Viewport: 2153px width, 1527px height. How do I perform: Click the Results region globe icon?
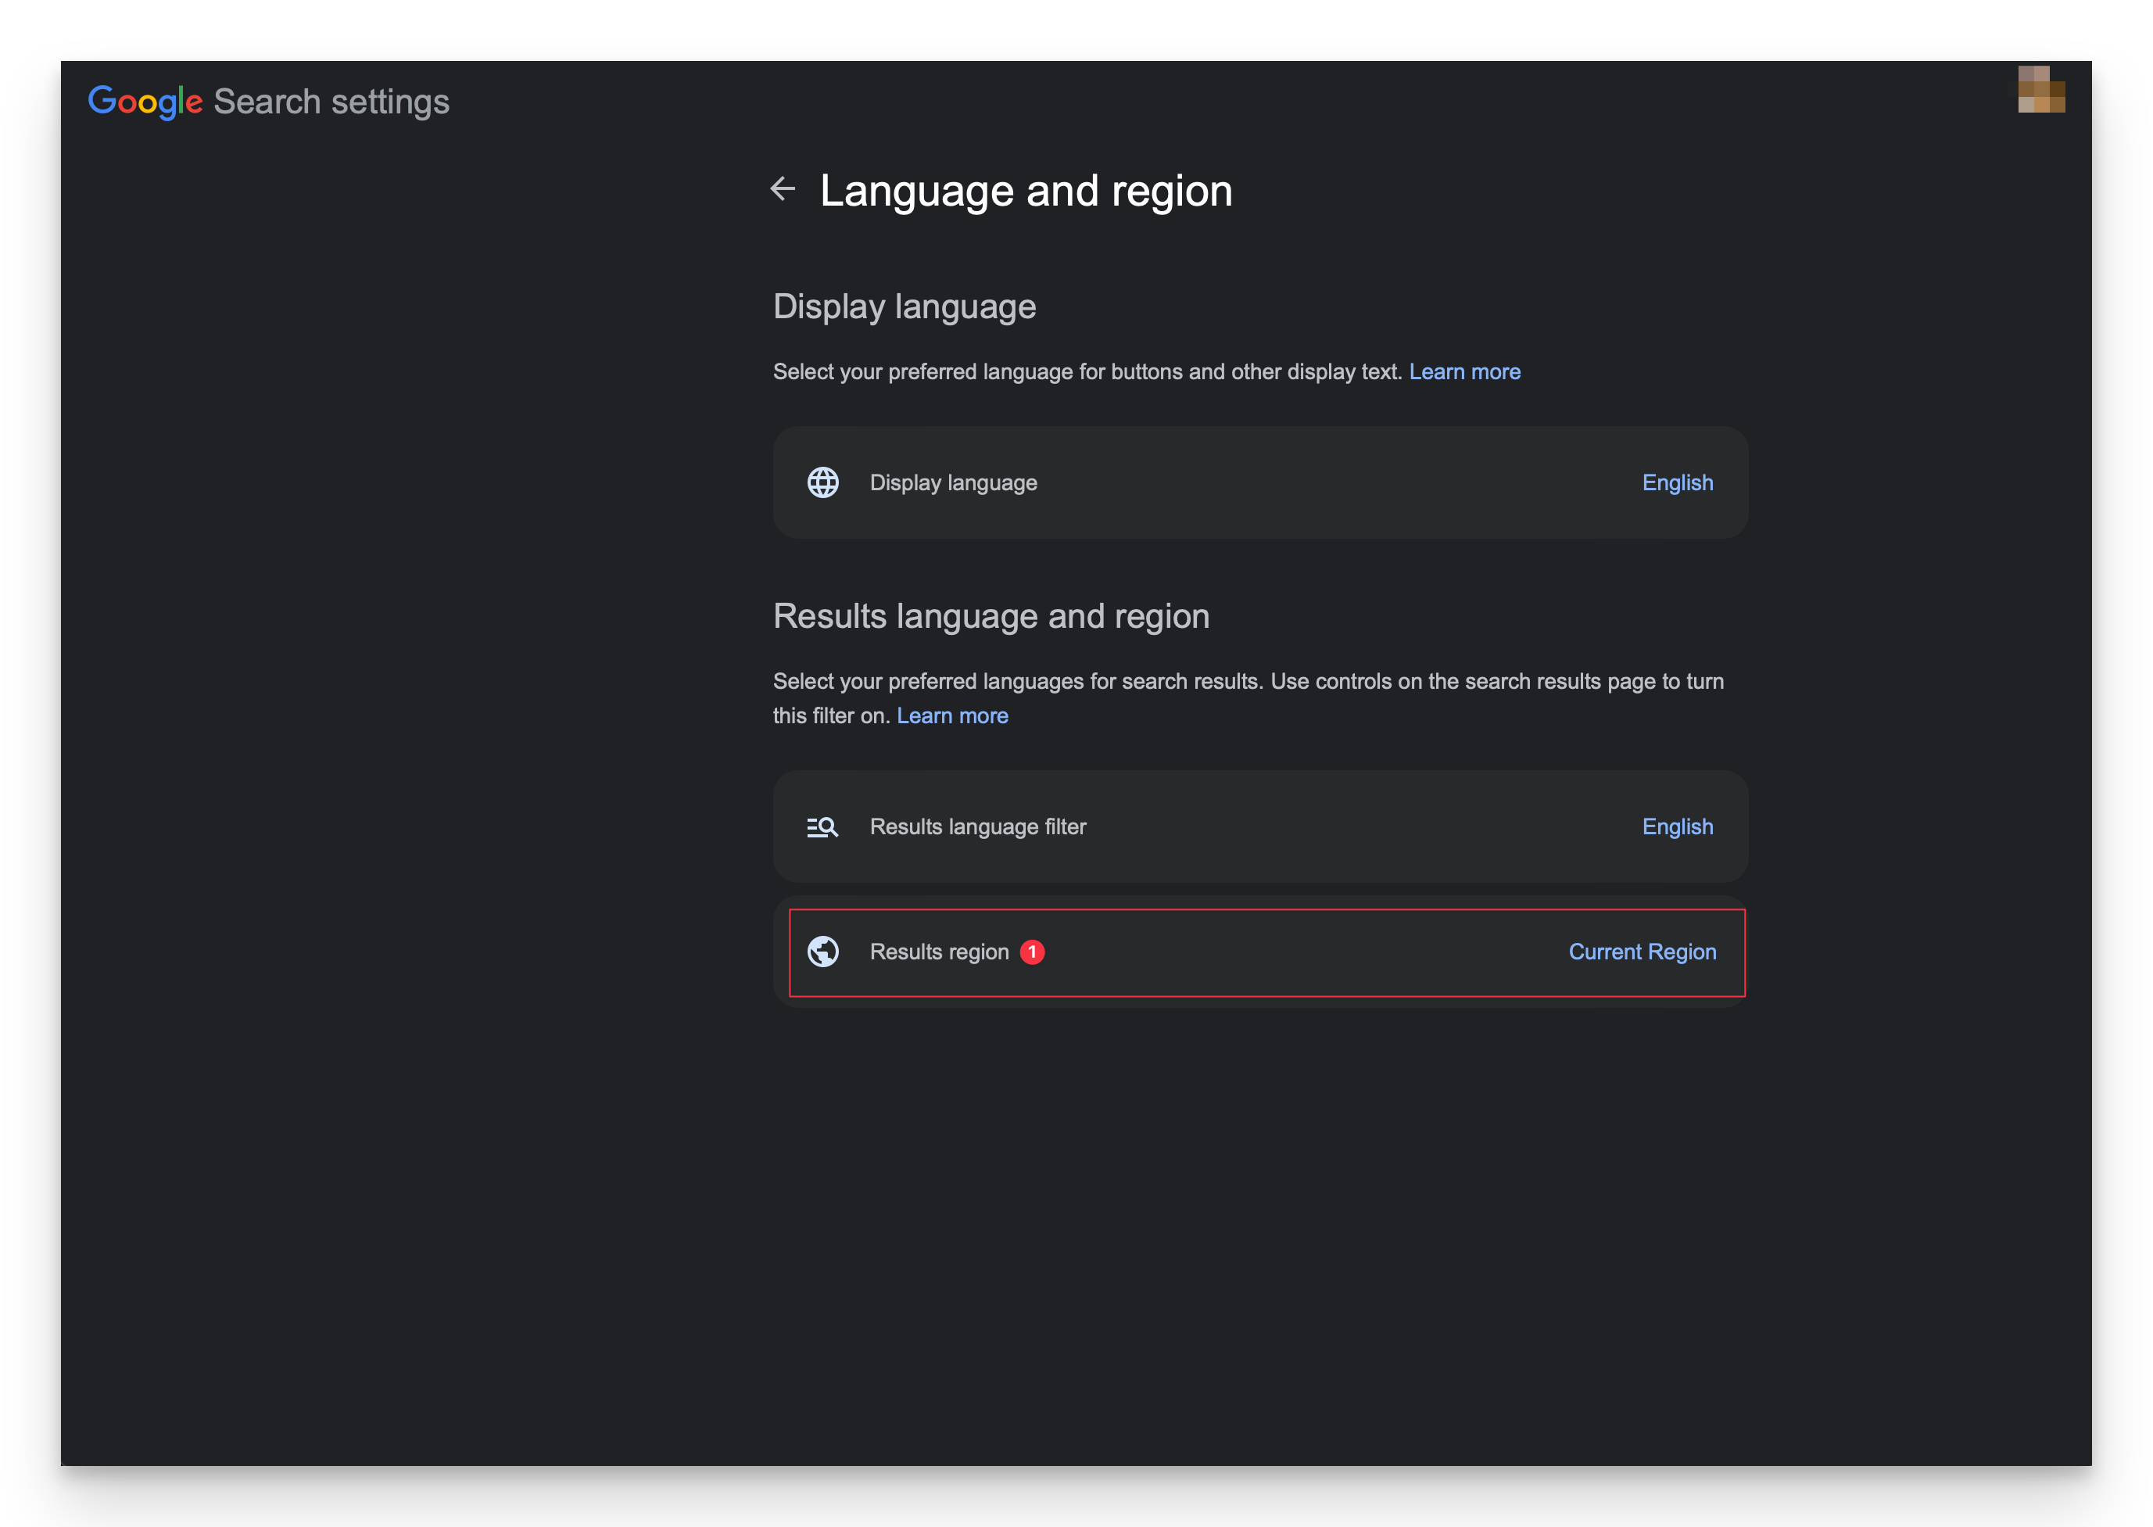pyautogui.click(x=823, y=952)
